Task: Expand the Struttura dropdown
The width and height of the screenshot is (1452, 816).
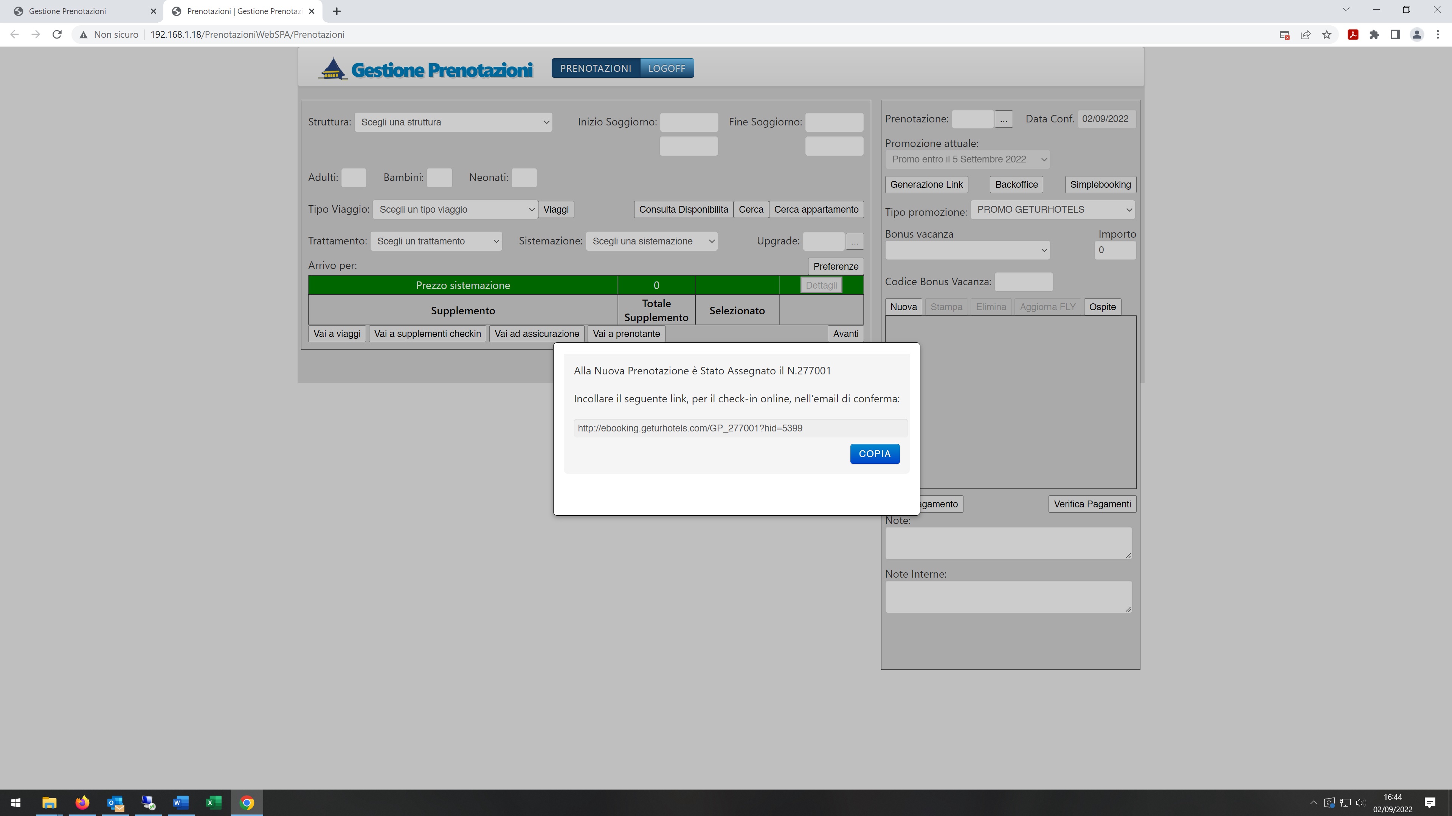Action: pyautogui.click(x=454, y=122)
